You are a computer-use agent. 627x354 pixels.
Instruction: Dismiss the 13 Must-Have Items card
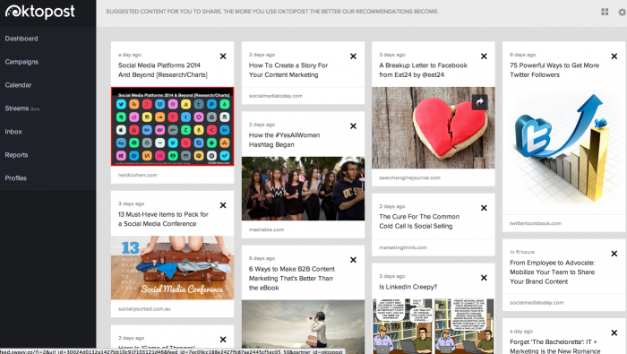(223, 205)
